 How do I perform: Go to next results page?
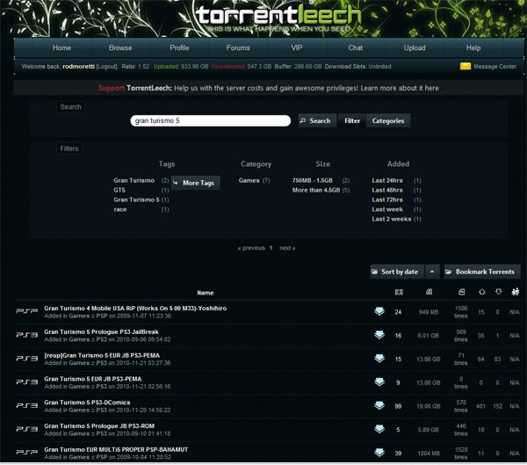tap(287, 248)
